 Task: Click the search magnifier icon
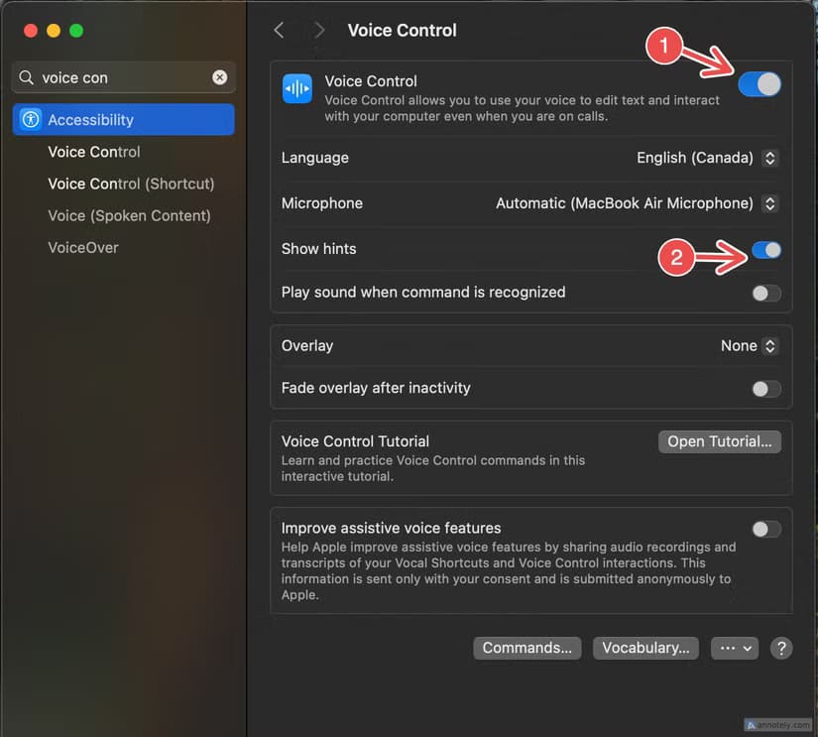point(26,77)
